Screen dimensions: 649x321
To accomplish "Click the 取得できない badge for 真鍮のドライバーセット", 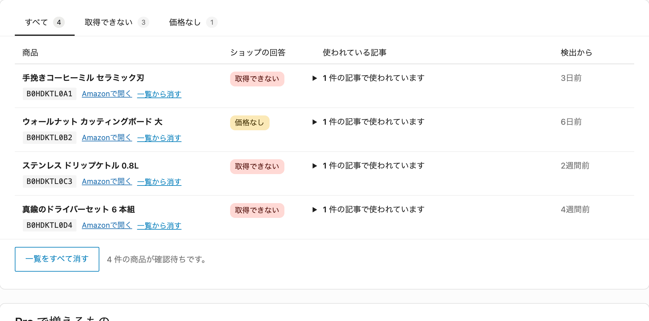I will click(257, 211).
